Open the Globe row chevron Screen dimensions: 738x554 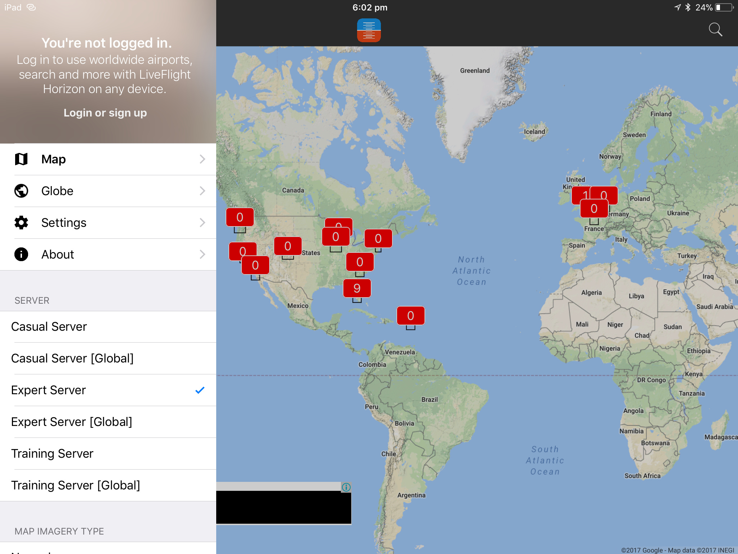[202, 191]
